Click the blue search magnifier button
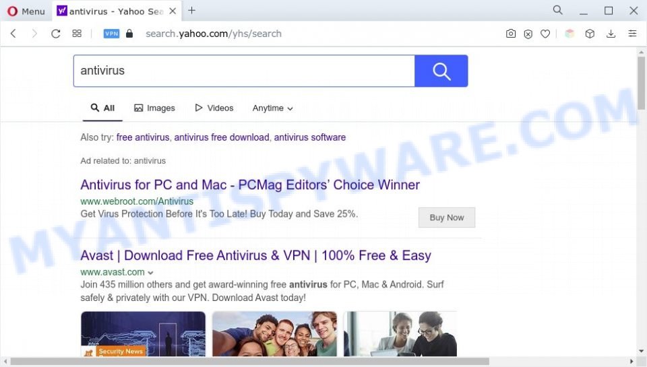Viewport: 647px width, 367px height. point(441,71)
